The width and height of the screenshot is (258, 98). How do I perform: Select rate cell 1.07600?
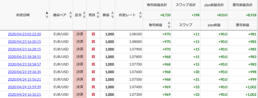136,72
